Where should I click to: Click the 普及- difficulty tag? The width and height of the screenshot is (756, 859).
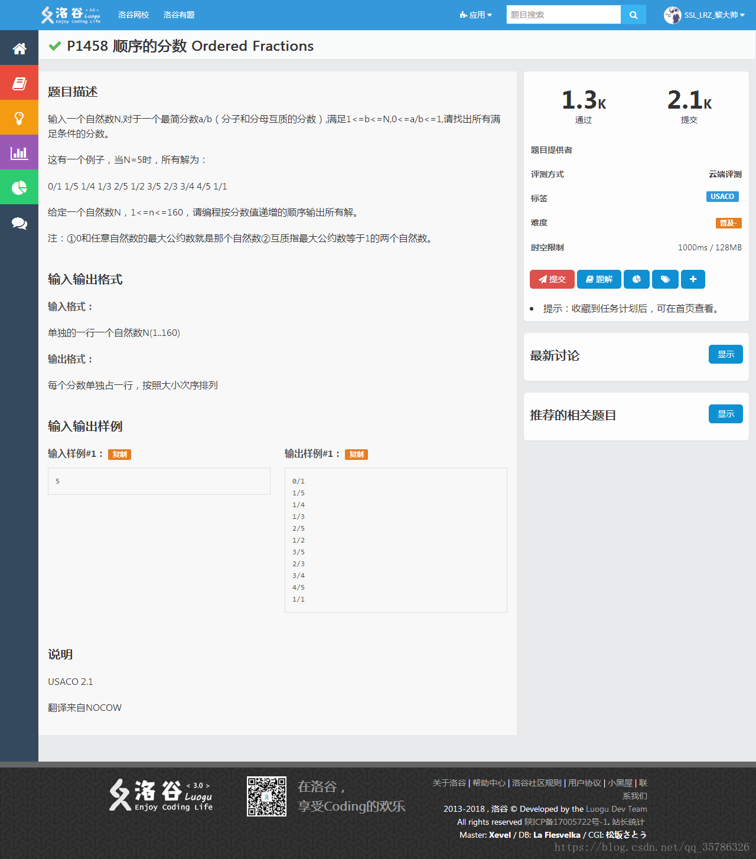(x=728, y=223)
